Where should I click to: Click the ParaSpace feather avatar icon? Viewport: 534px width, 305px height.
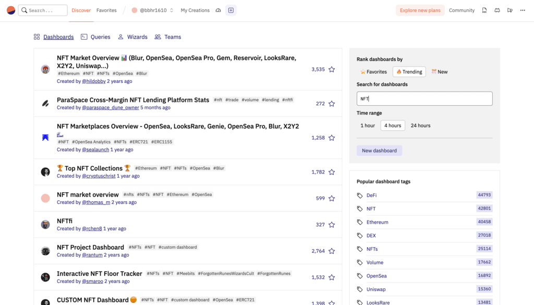point(45,103)
